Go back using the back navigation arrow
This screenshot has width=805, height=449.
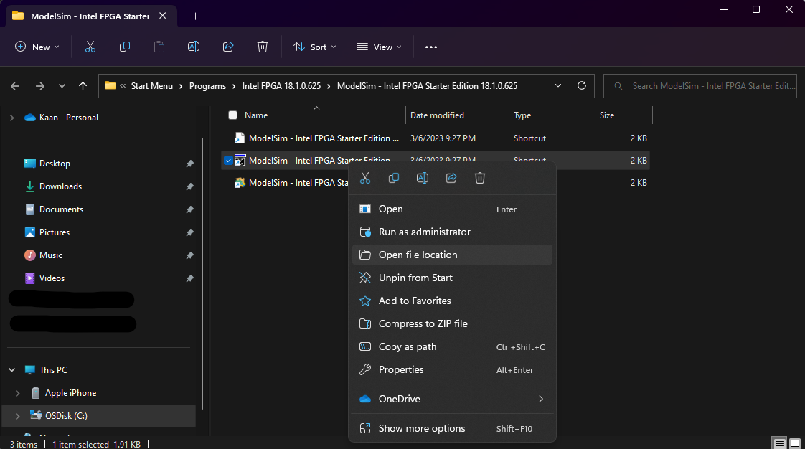(x=14, y=85)
